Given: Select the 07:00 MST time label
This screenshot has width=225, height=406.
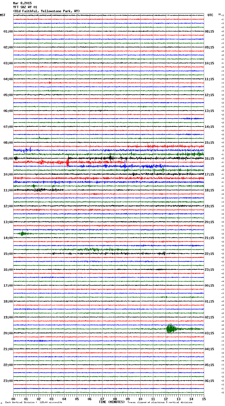Looking at the screenshot, I should 8,127.
